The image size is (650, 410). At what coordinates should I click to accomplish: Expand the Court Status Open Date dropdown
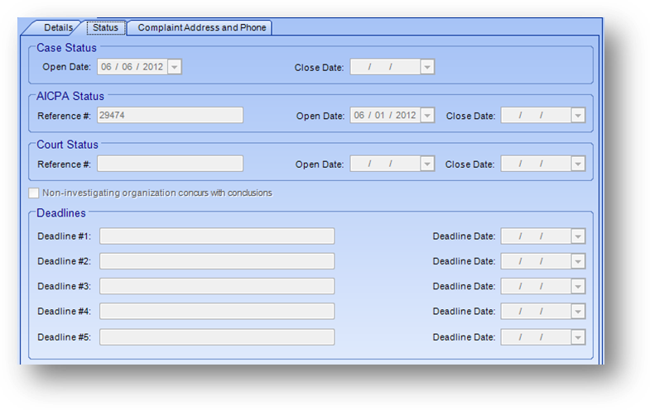pyautogui.click(x=427, y=164)
